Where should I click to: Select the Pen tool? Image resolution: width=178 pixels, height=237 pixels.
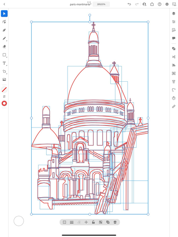click(4, 30)
